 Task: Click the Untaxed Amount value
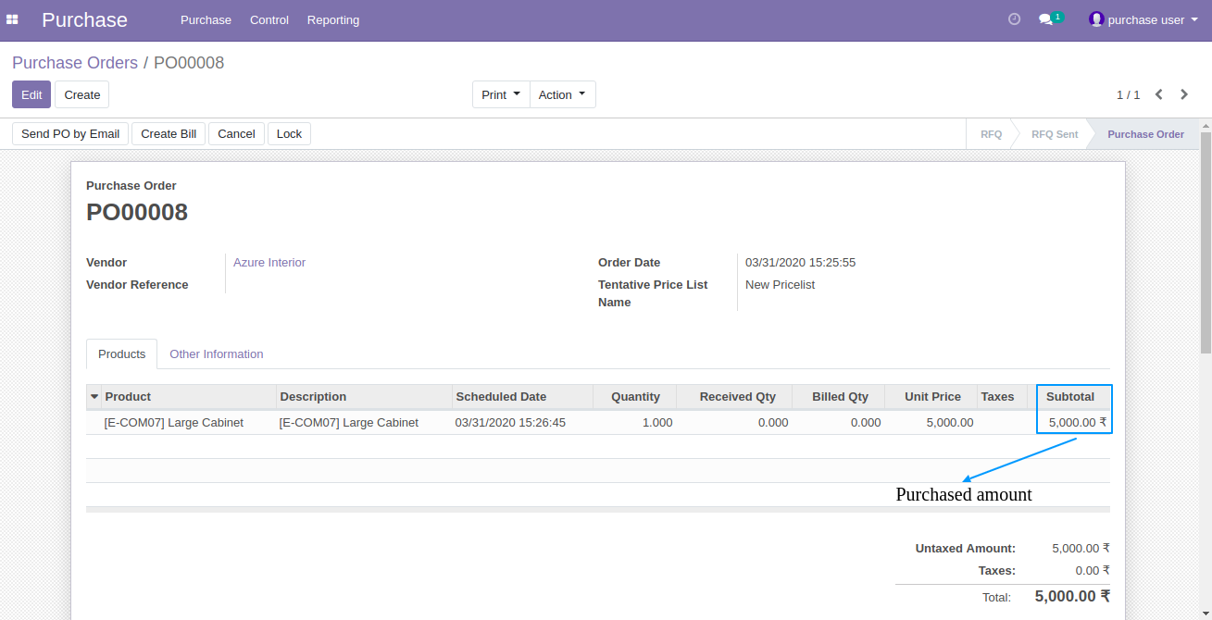pyautogui.click(x=1081, y=549)
